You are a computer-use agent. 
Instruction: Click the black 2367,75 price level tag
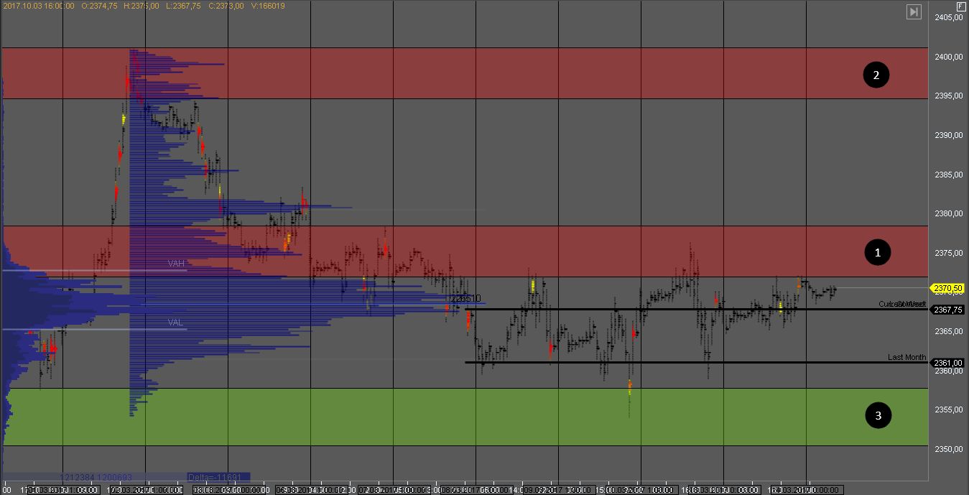(x=948, y=310)
